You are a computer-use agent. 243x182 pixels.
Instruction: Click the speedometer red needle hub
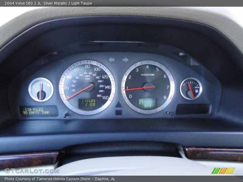(x=89, y=87)
